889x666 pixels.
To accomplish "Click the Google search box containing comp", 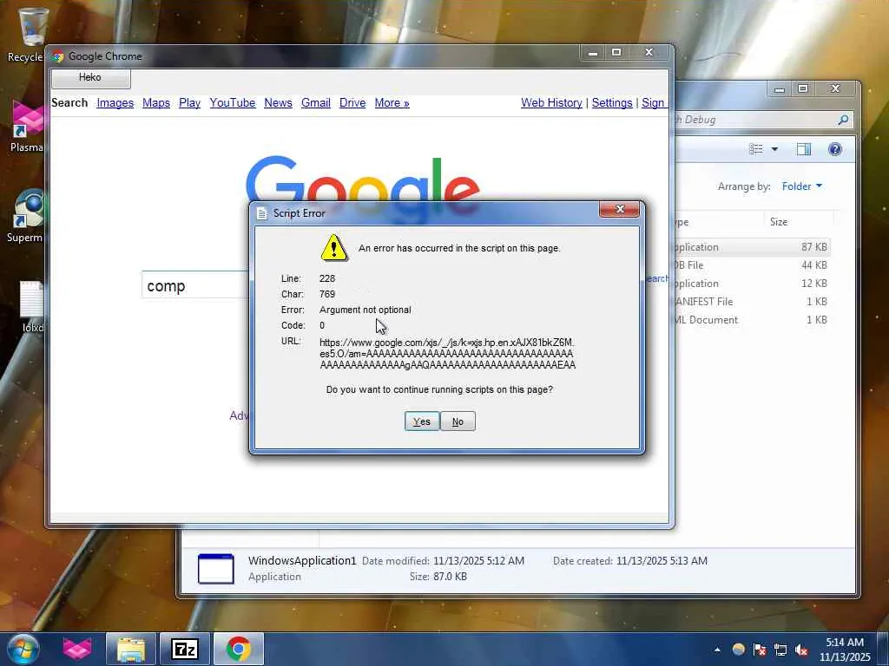I will 195,285.
